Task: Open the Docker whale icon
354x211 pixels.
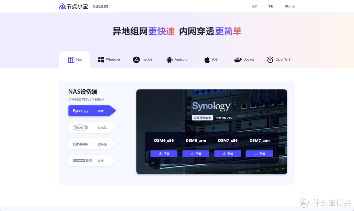Action: (237, 59)
